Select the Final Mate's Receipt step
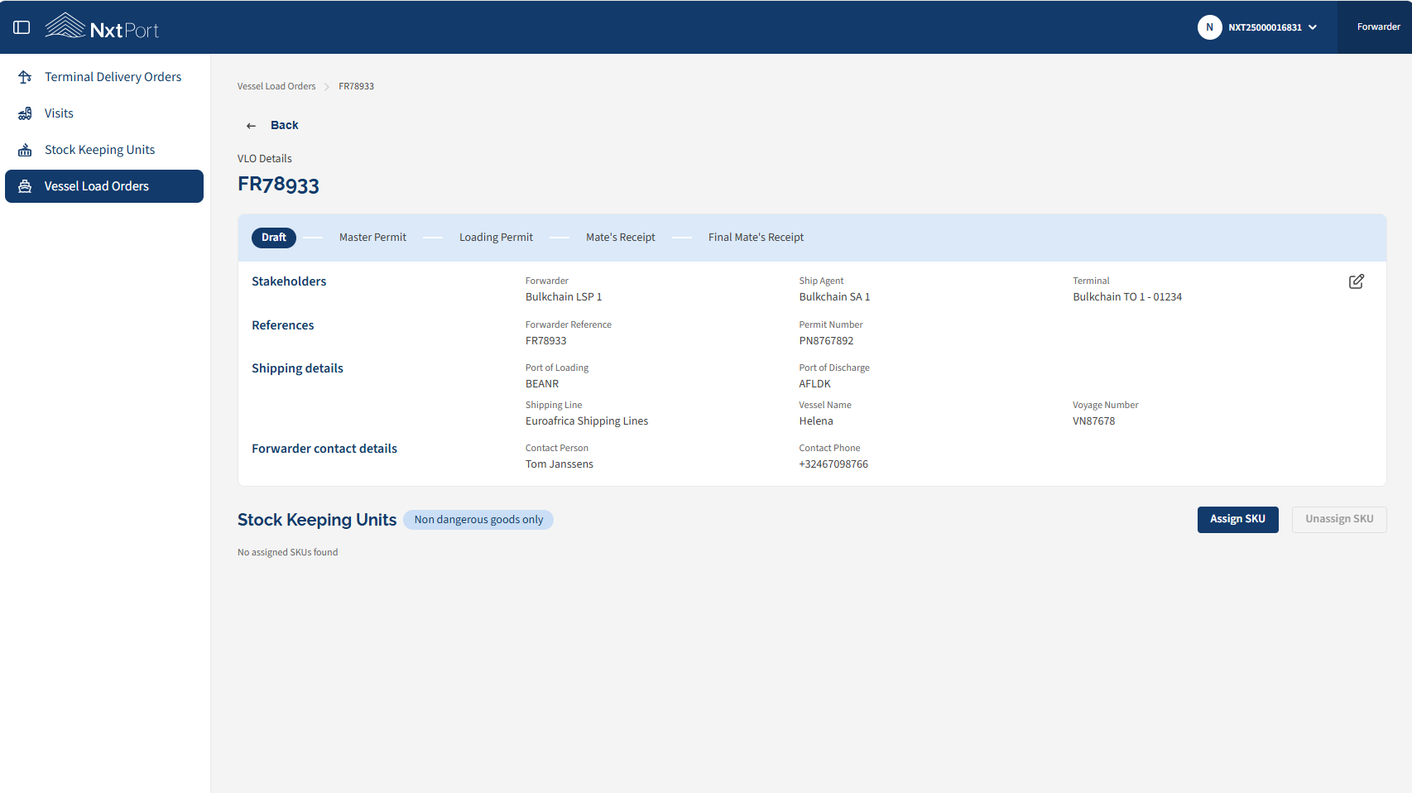Viewport: 1412px width, 793px height. click(756, 238)
